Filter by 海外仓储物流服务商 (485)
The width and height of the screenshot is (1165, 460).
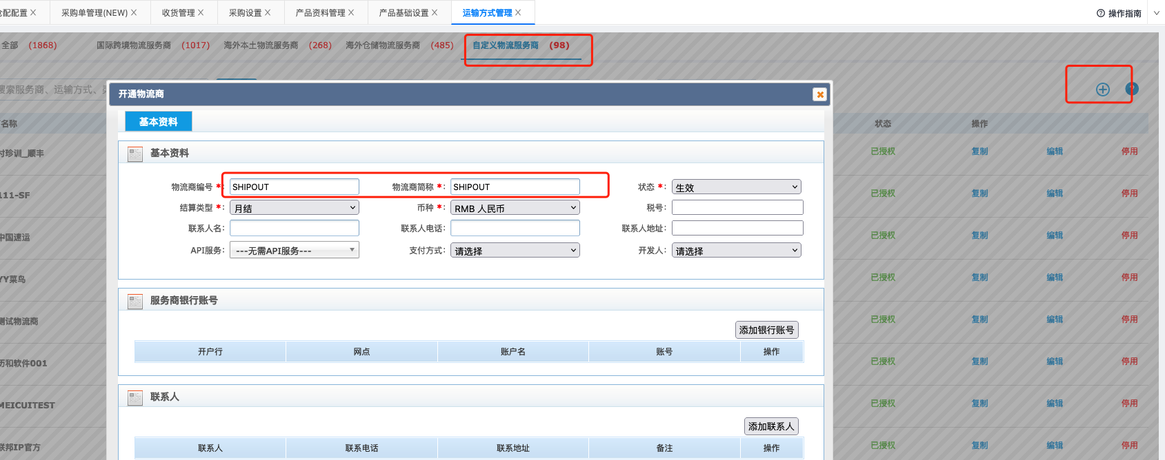click(399, 45)
